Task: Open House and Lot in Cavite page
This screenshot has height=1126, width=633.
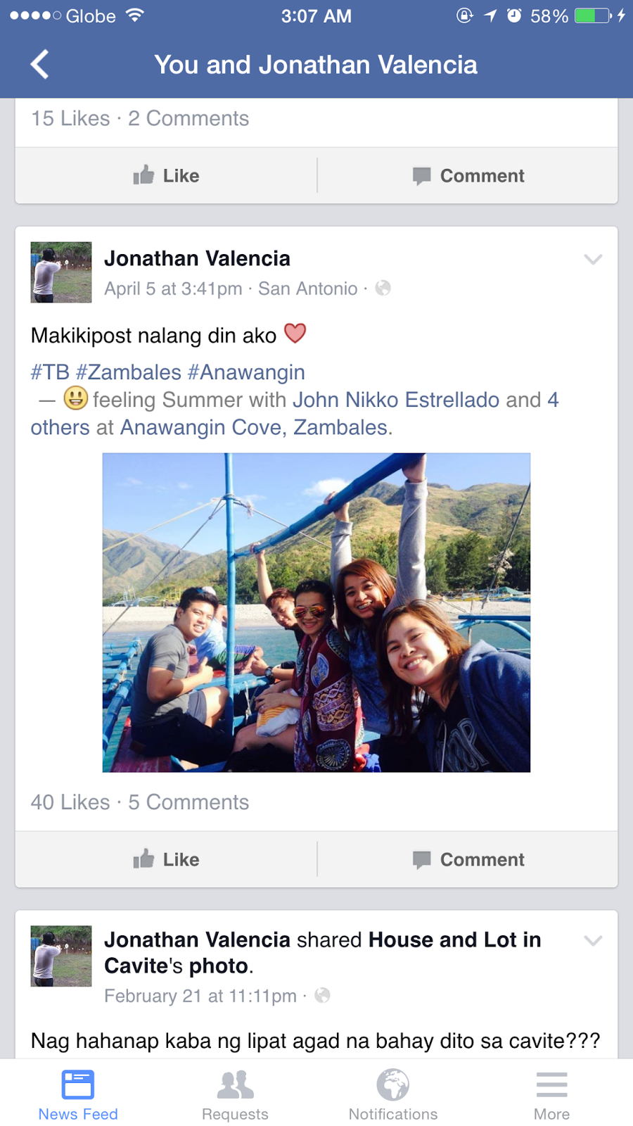Action: tap(323, 953)
